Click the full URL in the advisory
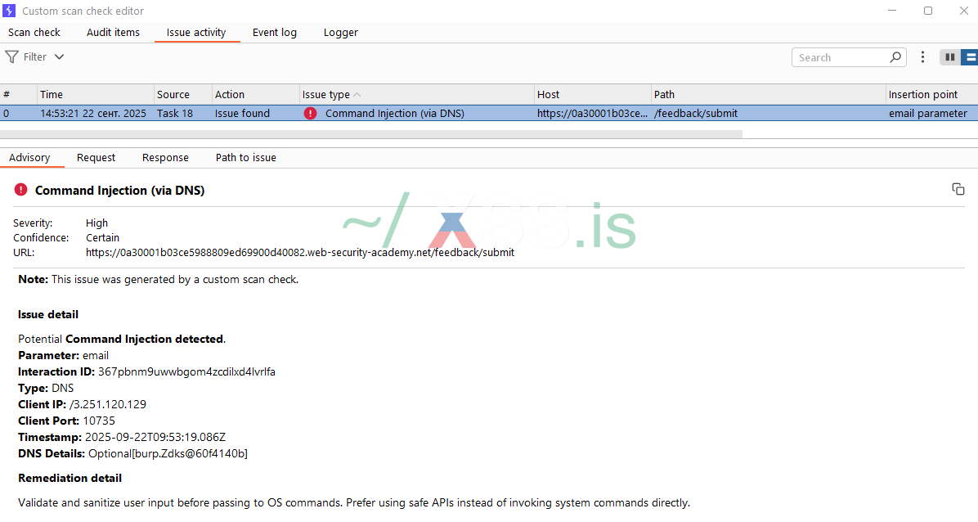Screen dimensions: 978x522 [300, 252]
